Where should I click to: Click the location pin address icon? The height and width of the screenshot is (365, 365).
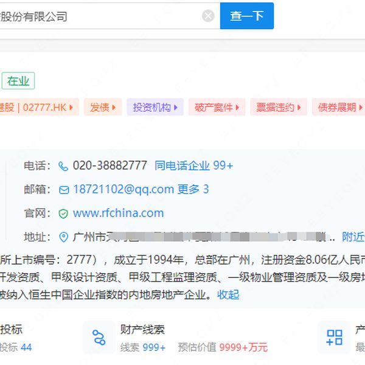(x=63, y=237)
